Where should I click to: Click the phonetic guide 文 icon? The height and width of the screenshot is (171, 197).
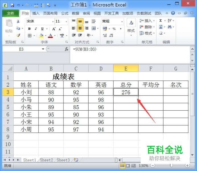point(62,36)
